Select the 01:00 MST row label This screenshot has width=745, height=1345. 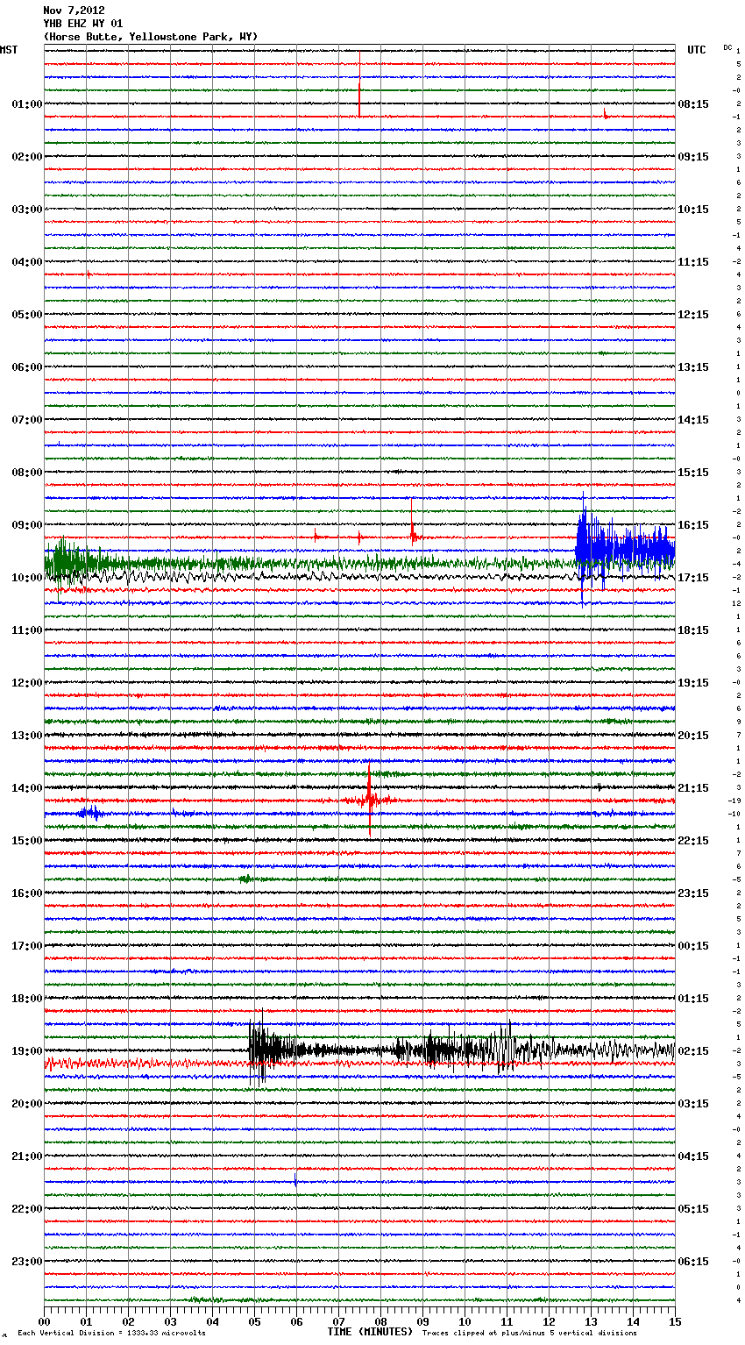pos(27,104)
